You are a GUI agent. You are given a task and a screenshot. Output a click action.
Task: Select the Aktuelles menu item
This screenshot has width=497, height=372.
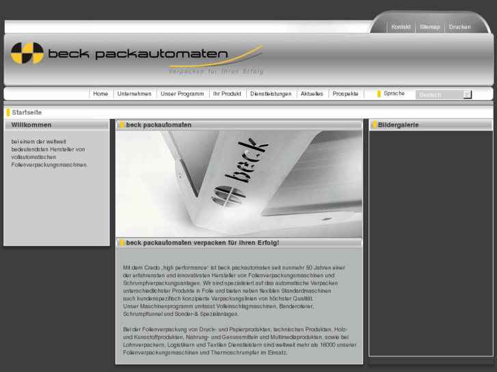point(312,94)
